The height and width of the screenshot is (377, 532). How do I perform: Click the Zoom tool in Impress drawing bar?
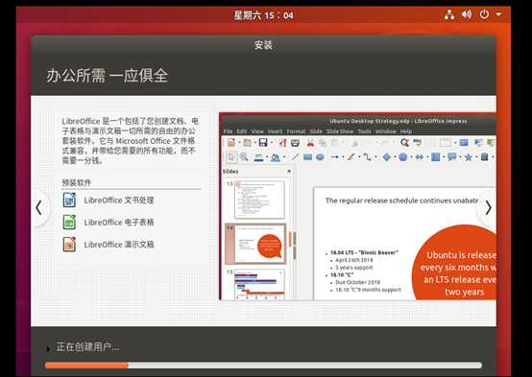tap(244, 157)
